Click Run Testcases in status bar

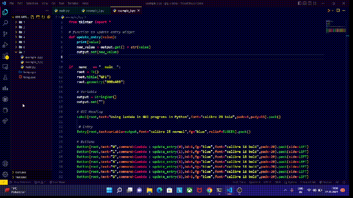click(20, 182)
